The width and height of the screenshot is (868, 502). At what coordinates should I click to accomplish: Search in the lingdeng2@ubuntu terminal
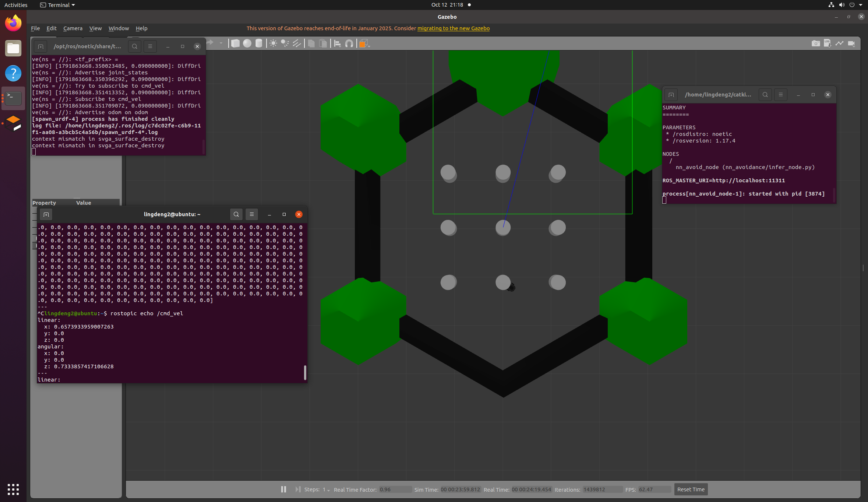pos(236,214)
